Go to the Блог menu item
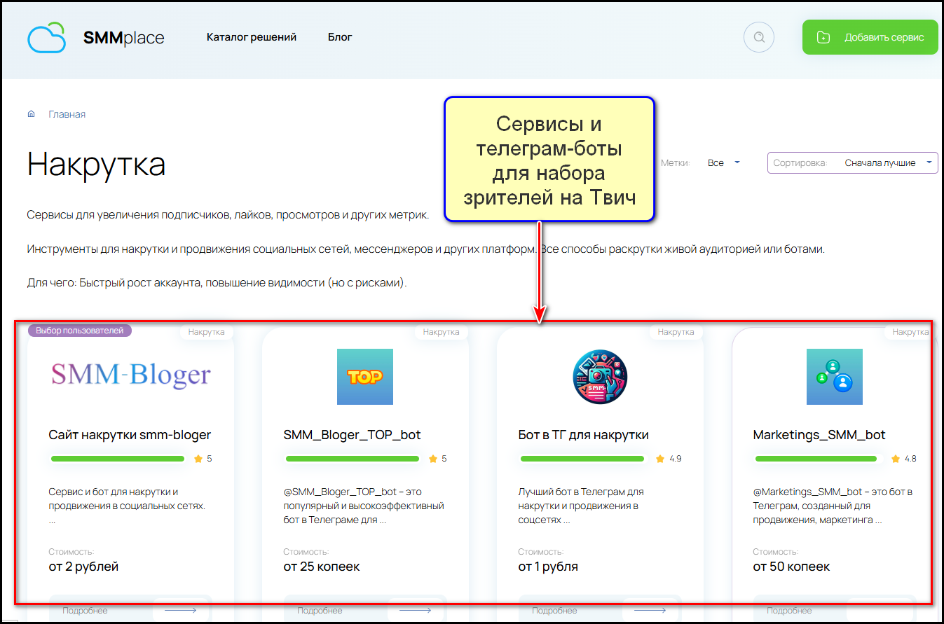The image size is (944, 624). [340, 37]
